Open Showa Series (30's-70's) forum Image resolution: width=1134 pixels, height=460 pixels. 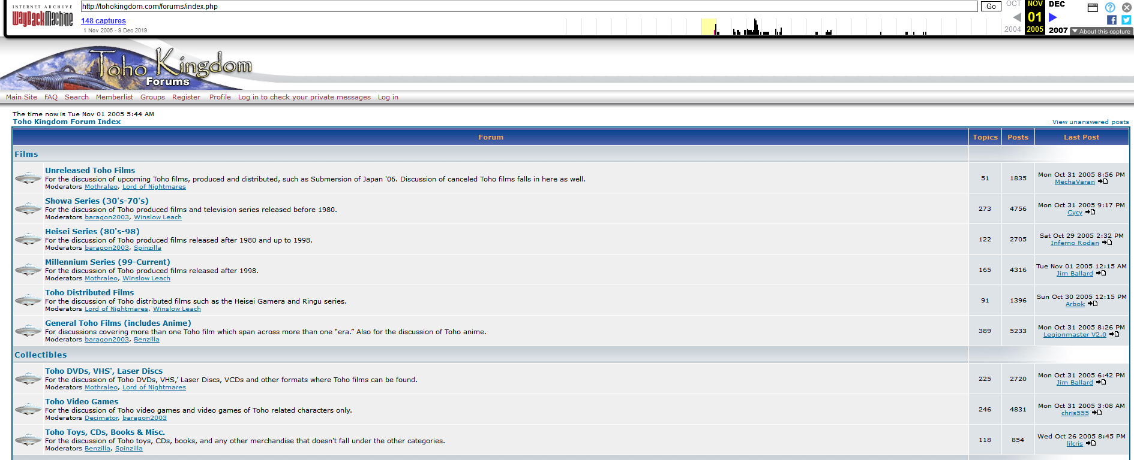(97, 201)
